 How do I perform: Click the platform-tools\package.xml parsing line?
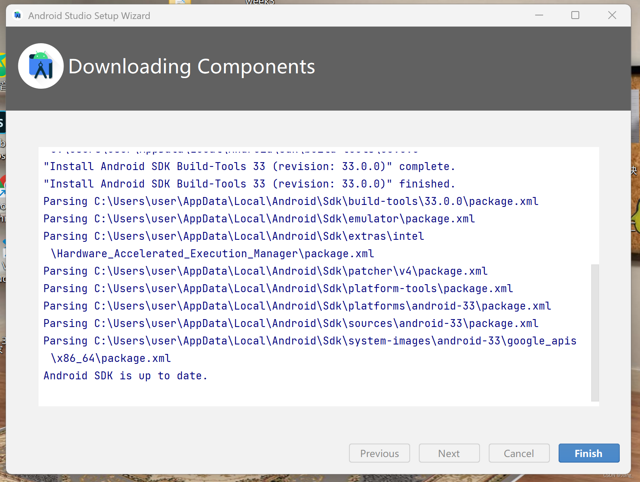(278, 289)
